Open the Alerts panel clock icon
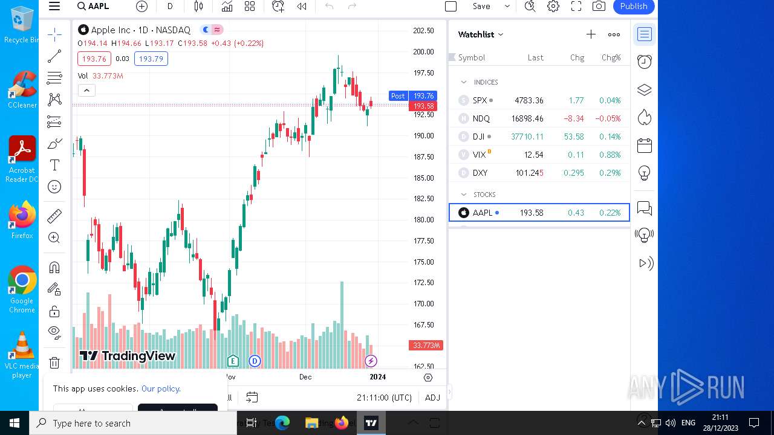The image size is (774, 435). [645, 62]
